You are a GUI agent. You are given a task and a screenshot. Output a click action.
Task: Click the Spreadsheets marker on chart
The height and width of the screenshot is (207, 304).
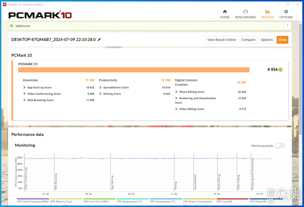(x=195, y=182)
